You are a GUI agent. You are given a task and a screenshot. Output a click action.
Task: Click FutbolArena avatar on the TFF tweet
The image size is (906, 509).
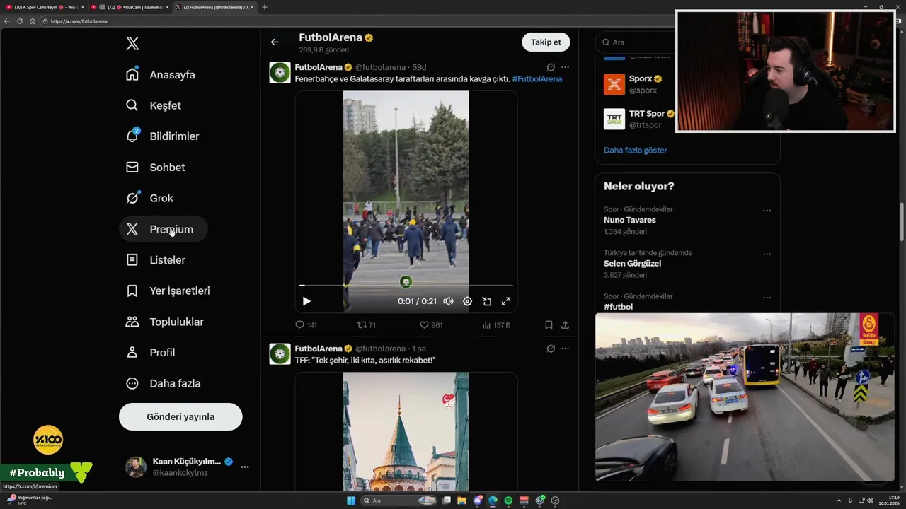[x=280, y=353]
